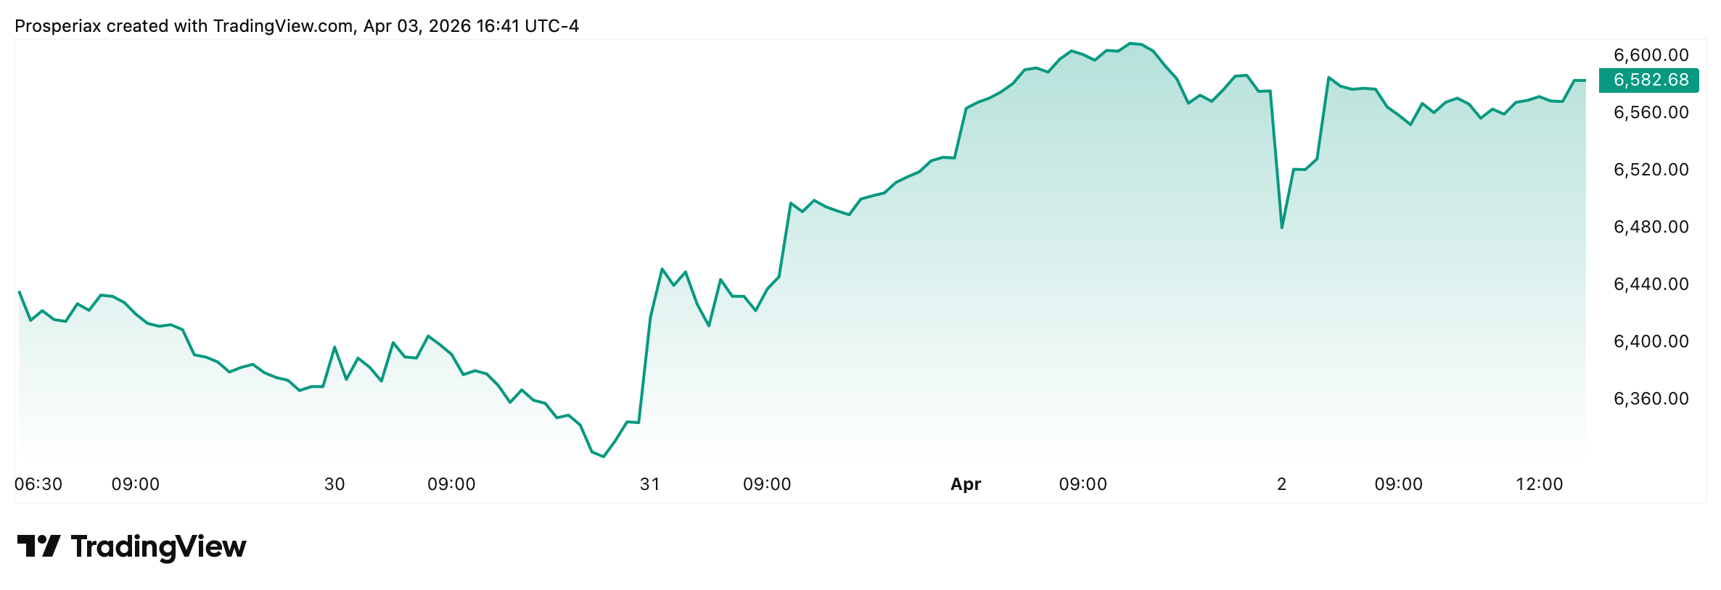Image resolution: width=1721 pixels, height=590 pixels.
Task: Click the TradingView wordmark text
Action: tap(158, 547)
